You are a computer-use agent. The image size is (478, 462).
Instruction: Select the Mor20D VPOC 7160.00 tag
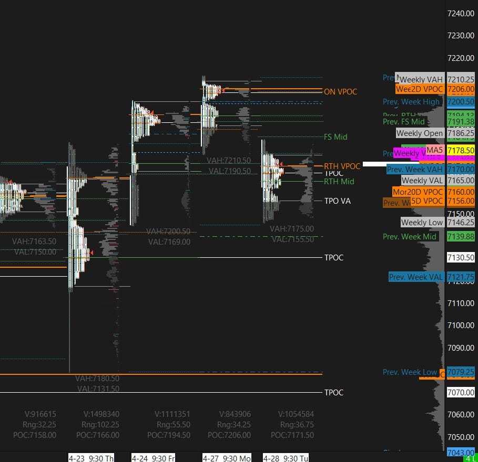tap(419, 192)
